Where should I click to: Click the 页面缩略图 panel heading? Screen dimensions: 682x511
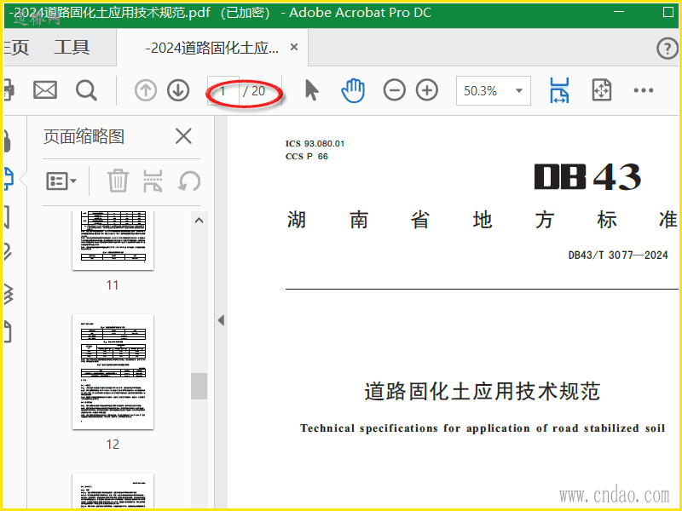pos(84,136)
